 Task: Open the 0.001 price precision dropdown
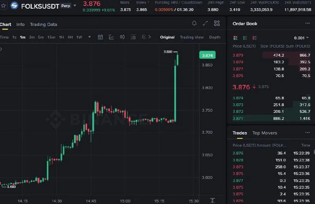(x=301, y=38)
